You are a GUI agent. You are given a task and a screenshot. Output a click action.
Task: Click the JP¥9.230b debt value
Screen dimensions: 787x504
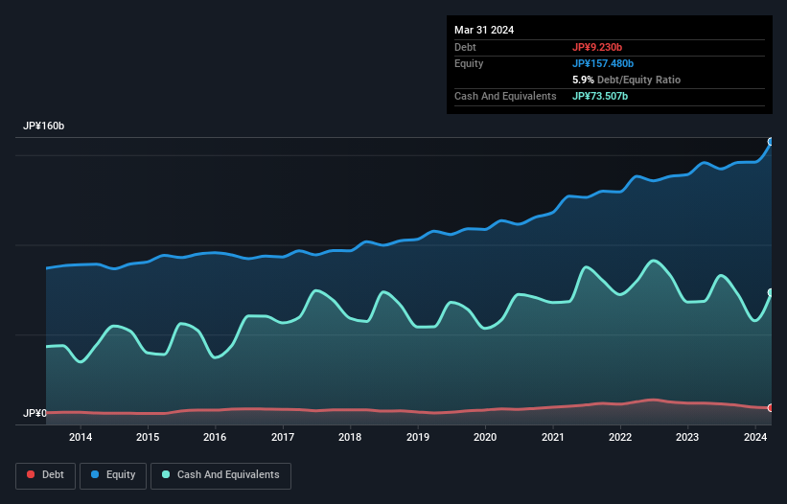[597, 47]
